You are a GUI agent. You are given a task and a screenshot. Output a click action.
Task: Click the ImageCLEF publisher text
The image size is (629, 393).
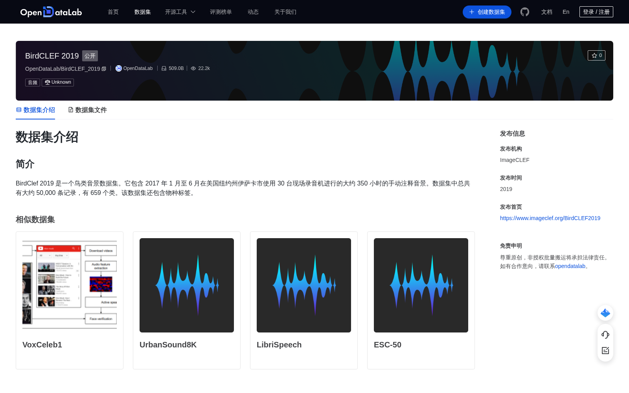click(x=515, y=160)
